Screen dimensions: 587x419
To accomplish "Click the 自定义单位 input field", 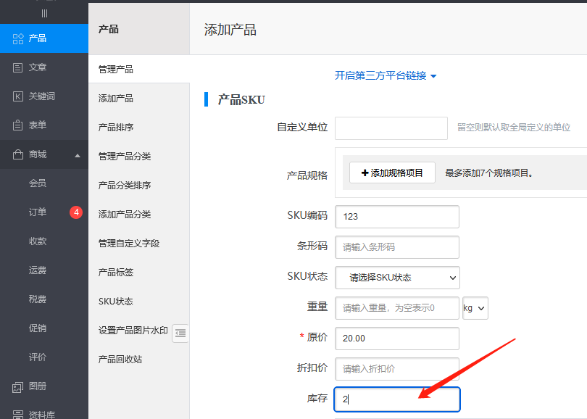I will (391, 128).
